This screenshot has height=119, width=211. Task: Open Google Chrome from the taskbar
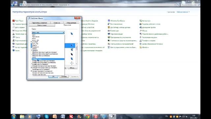point(88,116)
